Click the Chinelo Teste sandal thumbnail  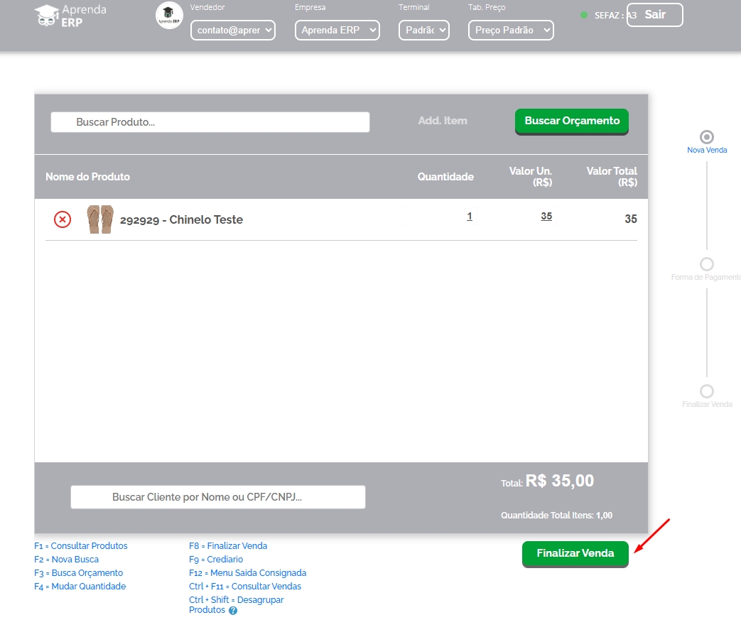100,219
